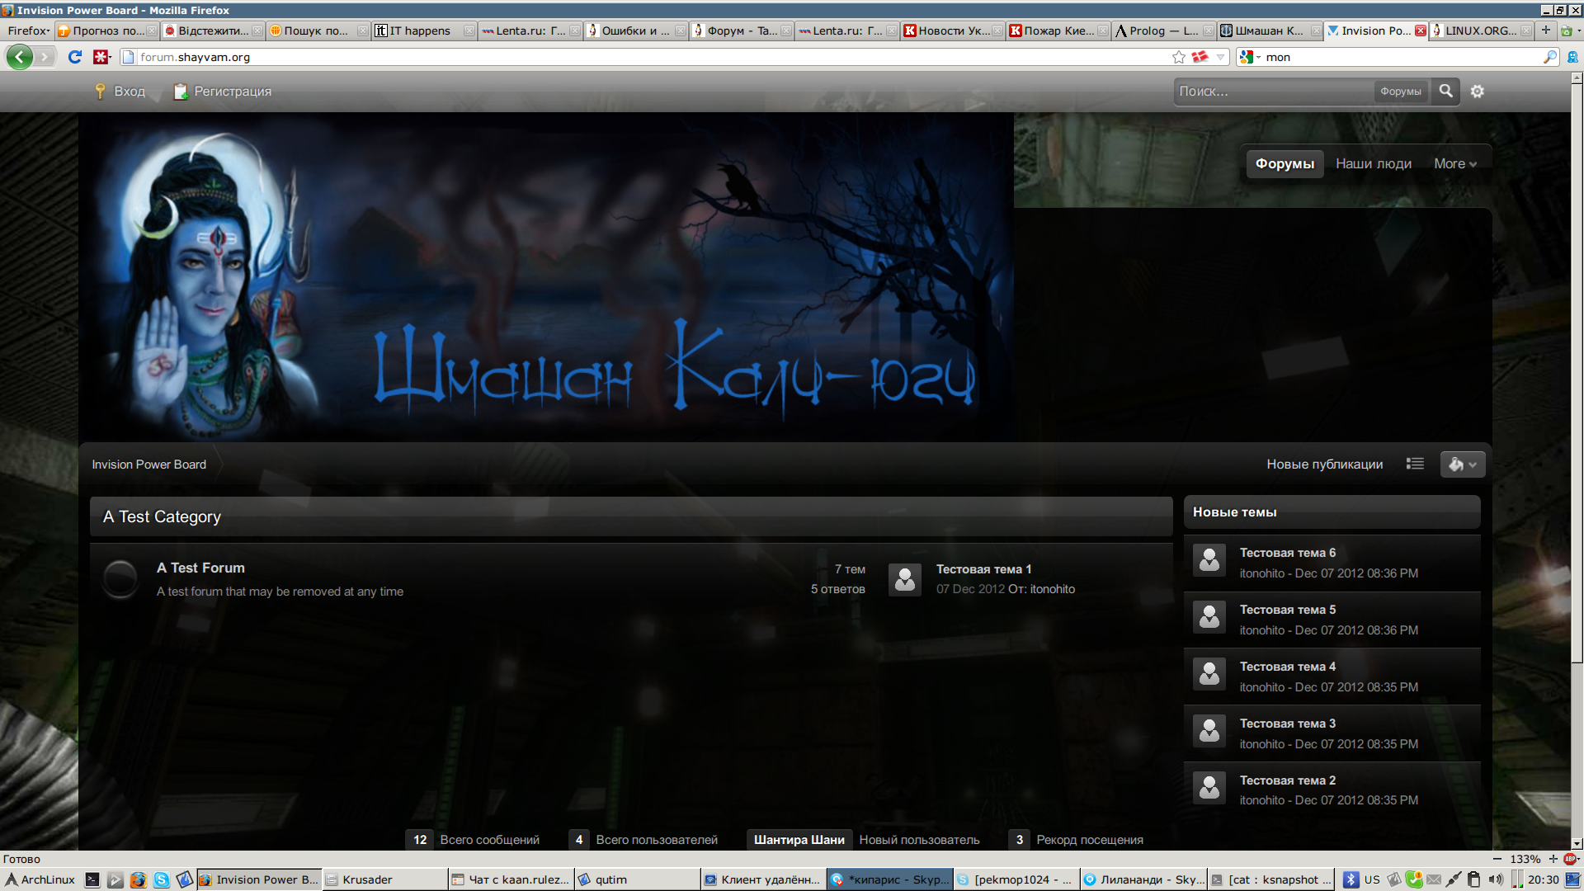Open the Наши люди navigation tab
Screen dimensions: 1584x891
1373,163
